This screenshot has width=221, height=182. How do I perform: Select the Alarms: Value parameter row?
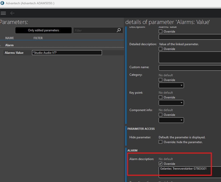pyautogui.click(x=14, y=53)
